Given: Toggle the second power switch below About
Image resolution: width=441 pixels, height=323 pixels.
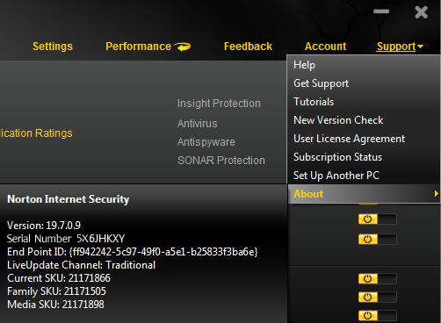Looking at the screenshot, I should [378, 240].
